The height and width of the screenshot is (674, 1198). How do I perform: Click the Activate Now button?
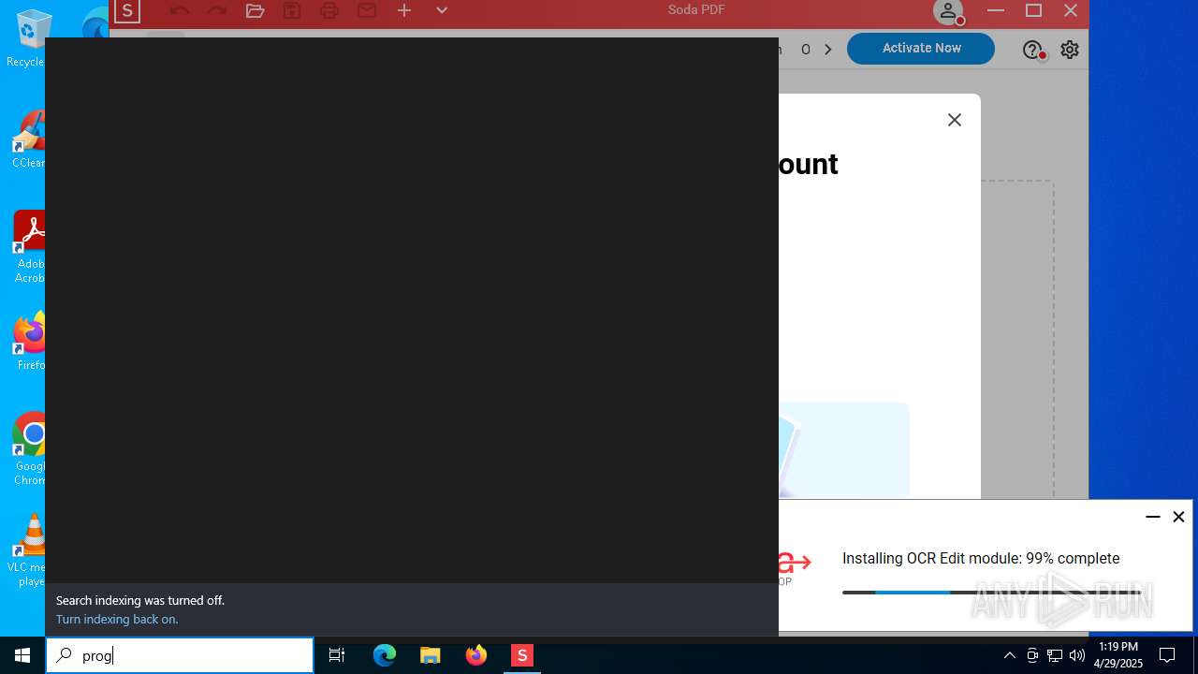click(x=921, y=48)
